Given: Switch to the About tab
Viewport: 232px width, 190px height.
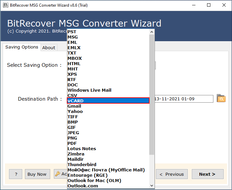Looking at the screenshot, I should [49, 47].
